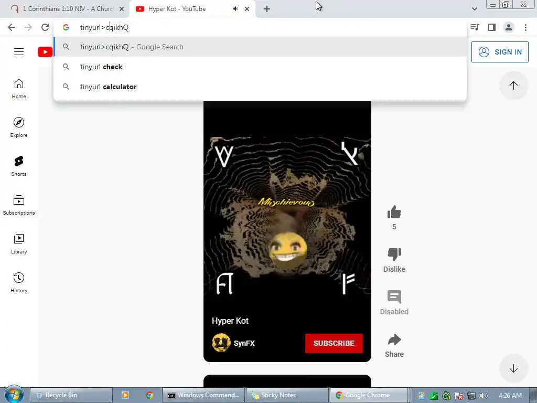Open Home in the YouTube sidebar
The image size is (537, 403).
[x=19, y=89]
